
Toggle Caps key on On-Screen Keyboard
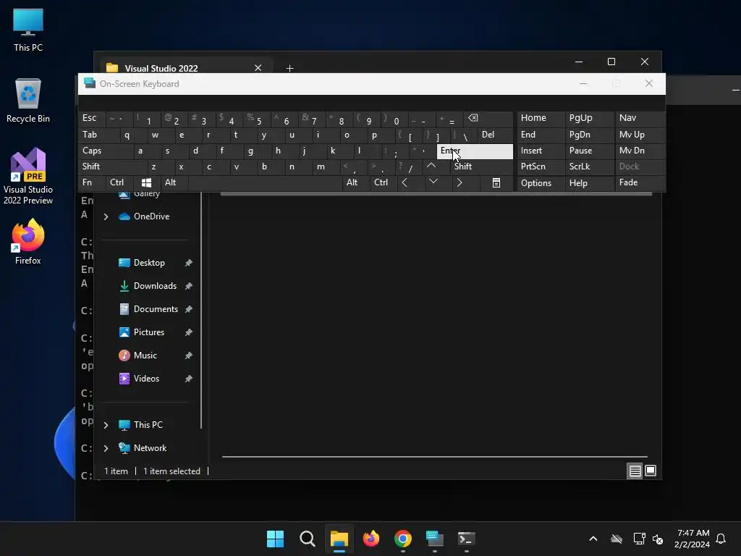[106, 151]
